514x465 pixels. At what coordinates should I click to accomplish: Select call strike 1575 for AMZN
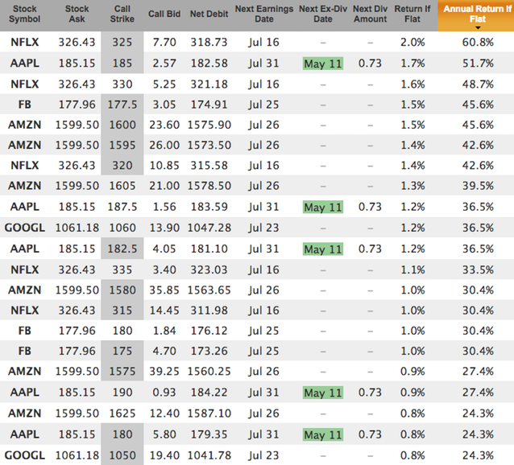point(122,371)
